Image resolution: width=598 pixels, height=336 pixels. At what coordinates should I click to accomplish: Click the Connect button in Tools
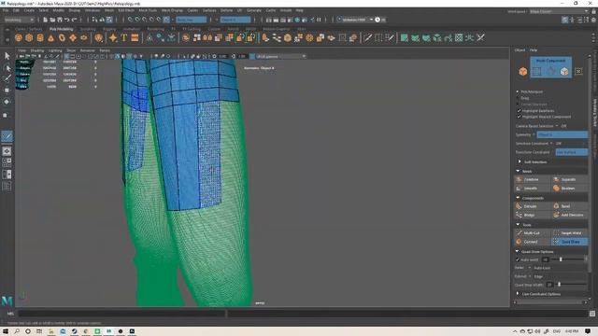pos(533,242)
